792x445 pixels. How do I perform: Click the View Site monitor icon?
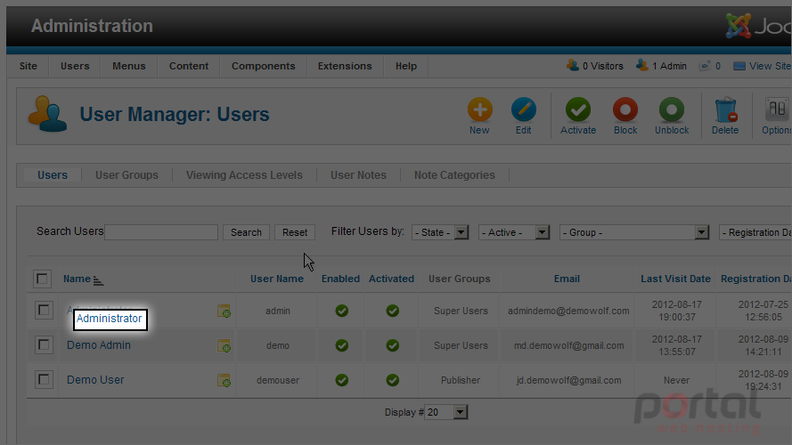tap(739, 66)
